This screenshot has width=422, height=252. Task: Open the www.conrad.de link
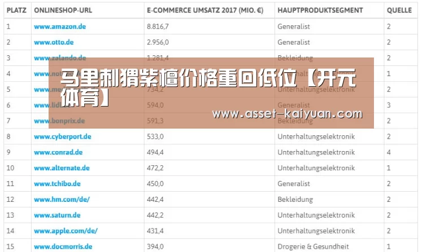58,152
